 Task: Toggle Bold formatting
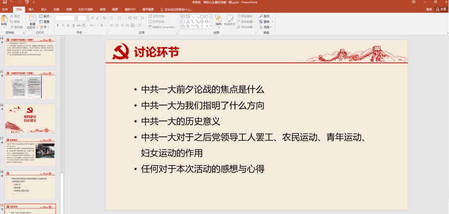(x=57, y=25)
